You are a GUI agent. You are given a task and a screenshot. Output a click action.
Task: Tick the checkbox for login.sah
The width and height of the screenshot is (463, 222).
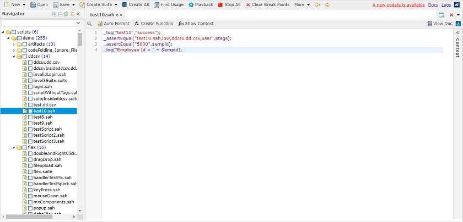pos(30,86)
